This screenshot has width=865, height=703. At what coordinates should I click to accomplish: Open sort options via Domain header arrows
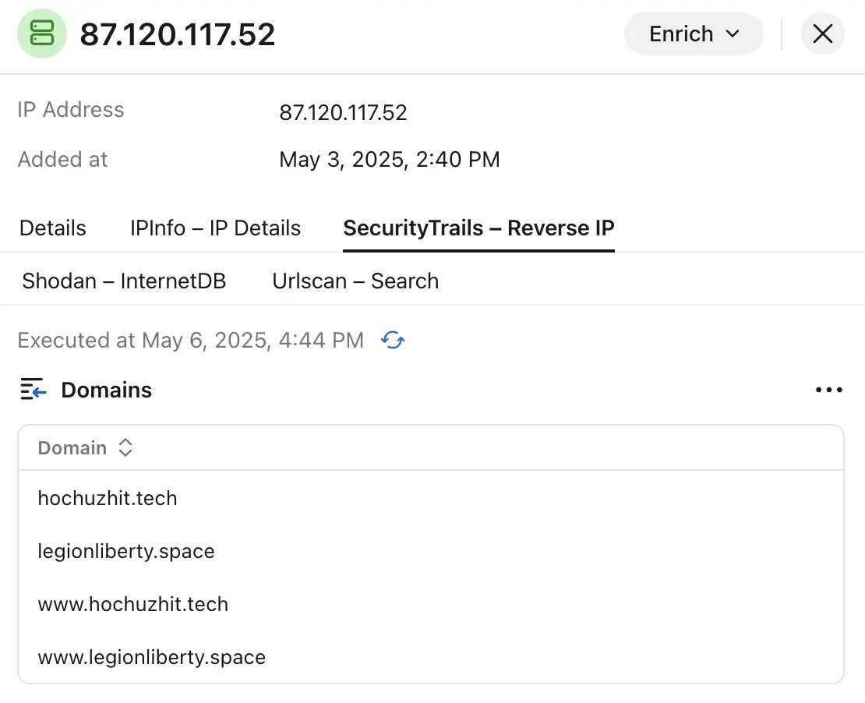click(125, 447)
